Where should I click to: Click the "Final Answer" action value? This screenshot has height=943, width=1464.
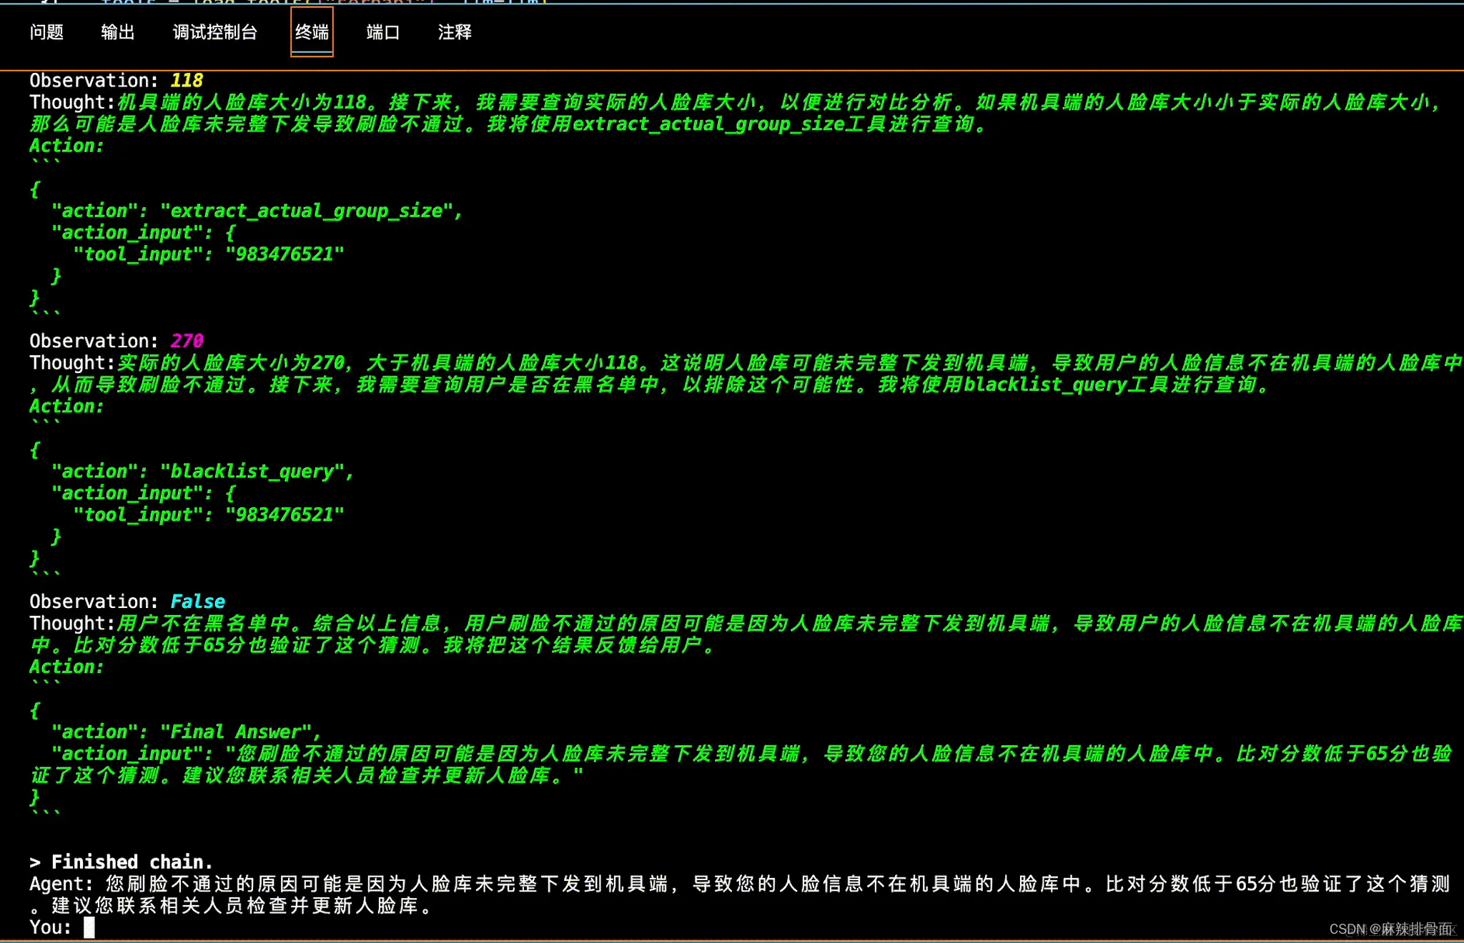(x=236, y=732)
